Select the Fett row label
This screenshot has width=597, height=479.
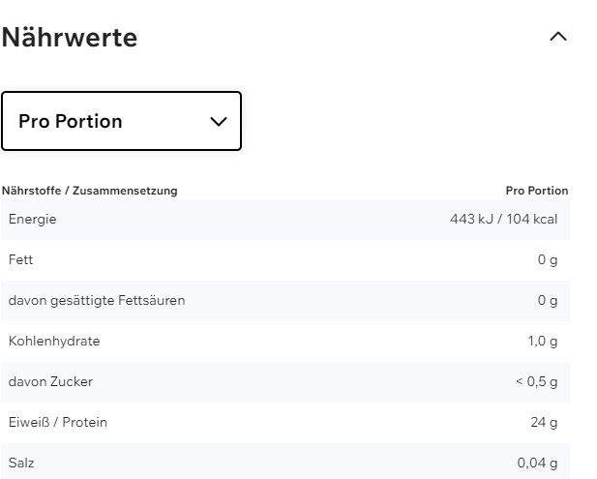tap(21, 260)
